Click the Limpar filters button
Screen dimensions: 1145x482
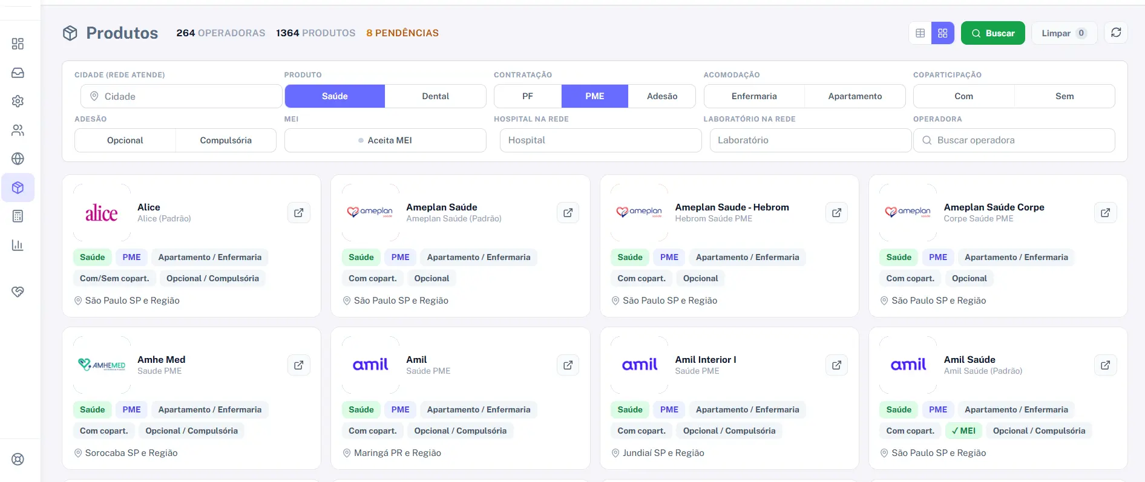point(1065,33)
